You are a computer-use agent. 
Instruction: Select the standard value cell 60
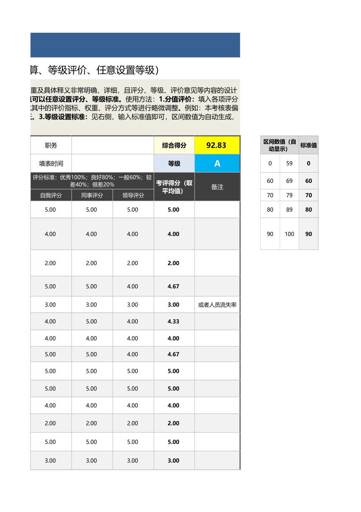point(309,181)
